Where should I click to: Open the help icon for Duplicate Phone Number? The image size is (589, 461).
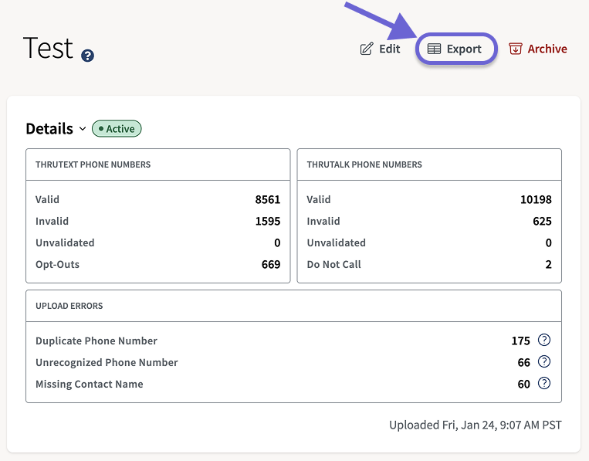pyautogui.click(x=544, y=340)
